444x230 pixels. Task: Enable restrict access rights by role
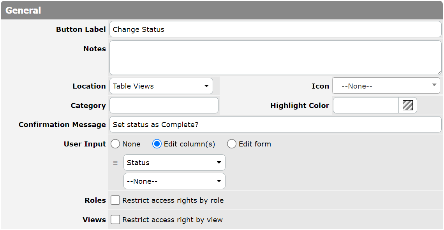[x=115, y=200]
